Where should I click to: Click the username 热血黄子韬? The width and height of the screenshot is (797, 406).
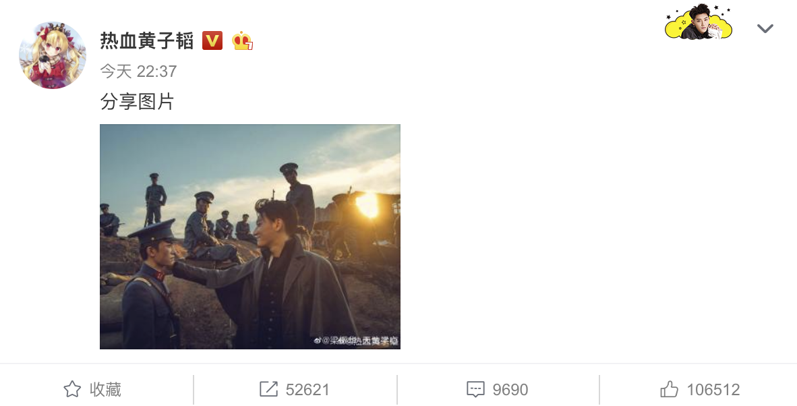coord(147,40)
